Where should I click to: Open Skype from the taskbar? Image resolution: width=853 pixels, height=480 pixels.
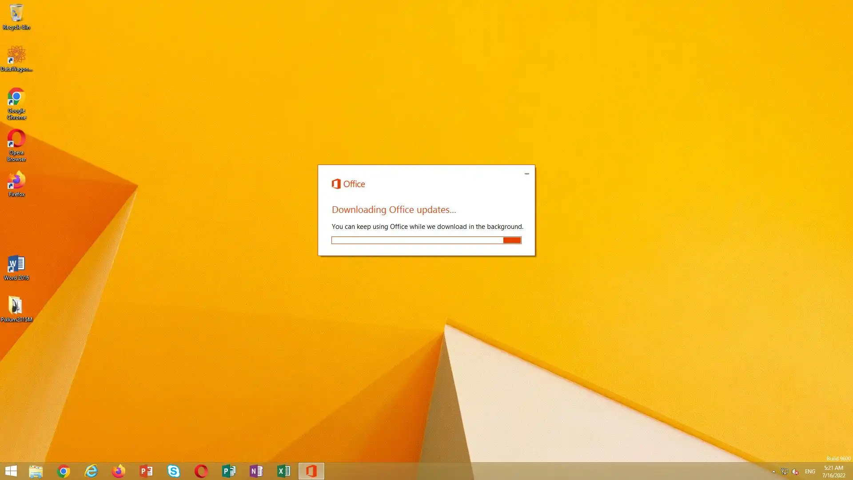[x=174, y=471]
